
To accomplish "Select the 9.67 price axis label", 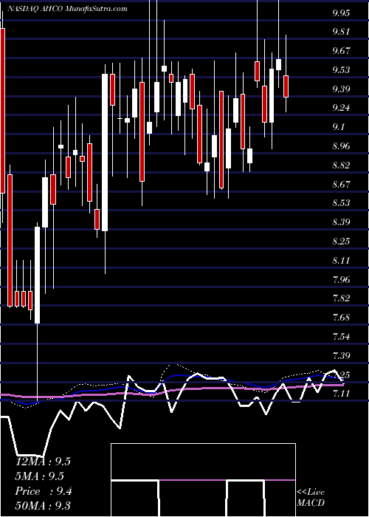I will pyautogui.click(x=341, y=51).
